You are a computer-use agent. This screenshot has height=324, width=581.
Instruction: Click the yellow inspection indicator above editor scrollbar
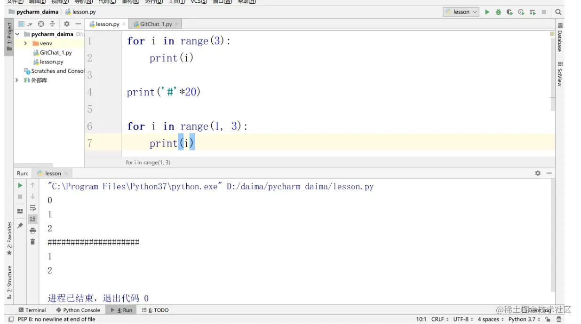(552, 34)
